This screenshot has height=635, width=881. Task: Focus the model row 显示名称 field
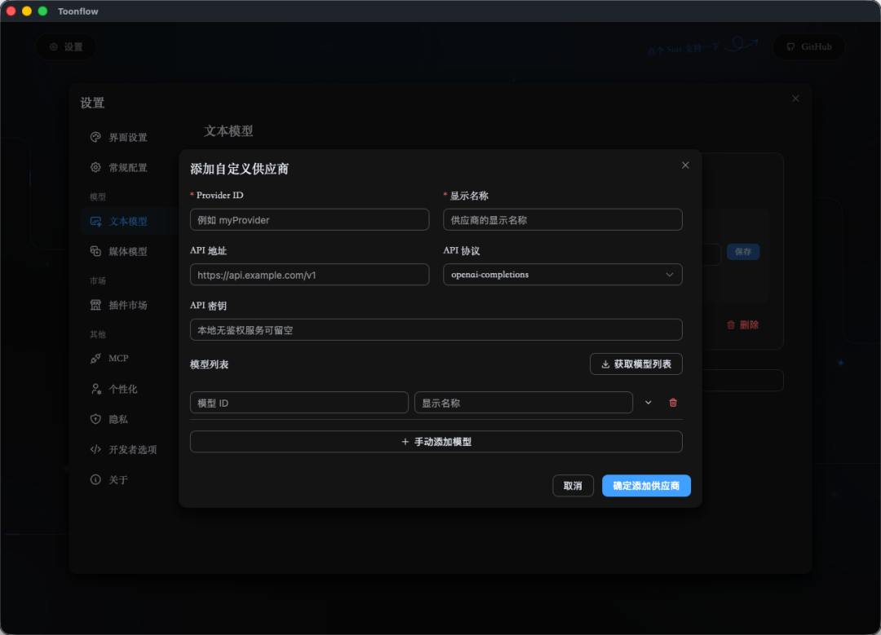point(524,403)
